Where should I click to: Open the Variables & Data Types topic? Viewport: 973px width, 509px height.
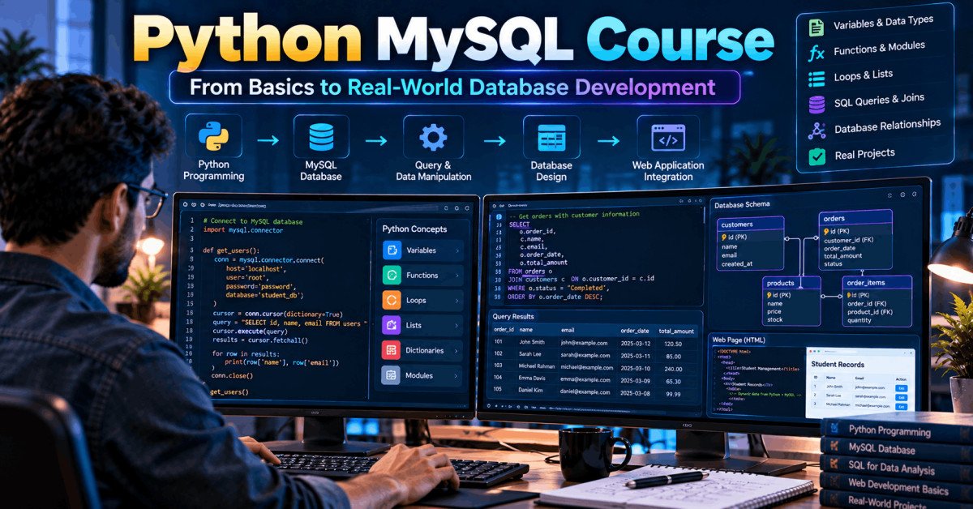click(883, 23)
